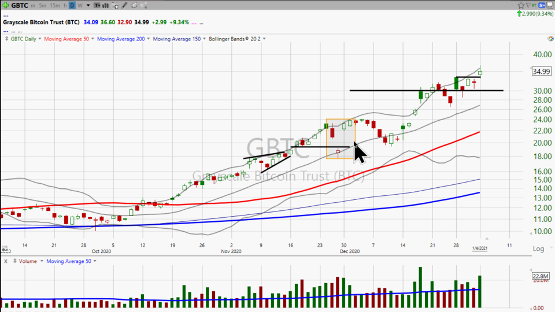Click the Dec 2020 axis label
Viewport: 555px width, 312px height.
point(350,251)
